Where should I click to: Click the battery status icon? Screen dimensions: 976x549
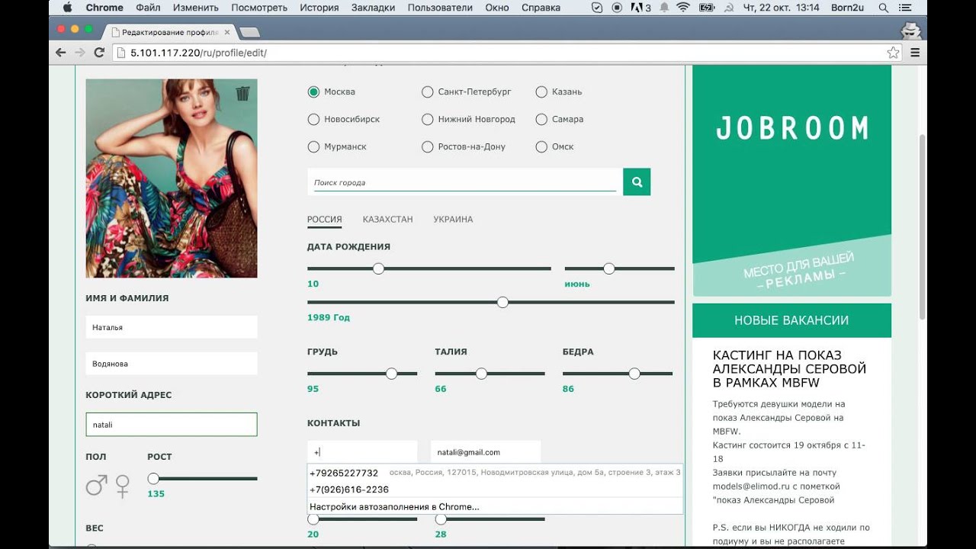[x=707, y=8]
